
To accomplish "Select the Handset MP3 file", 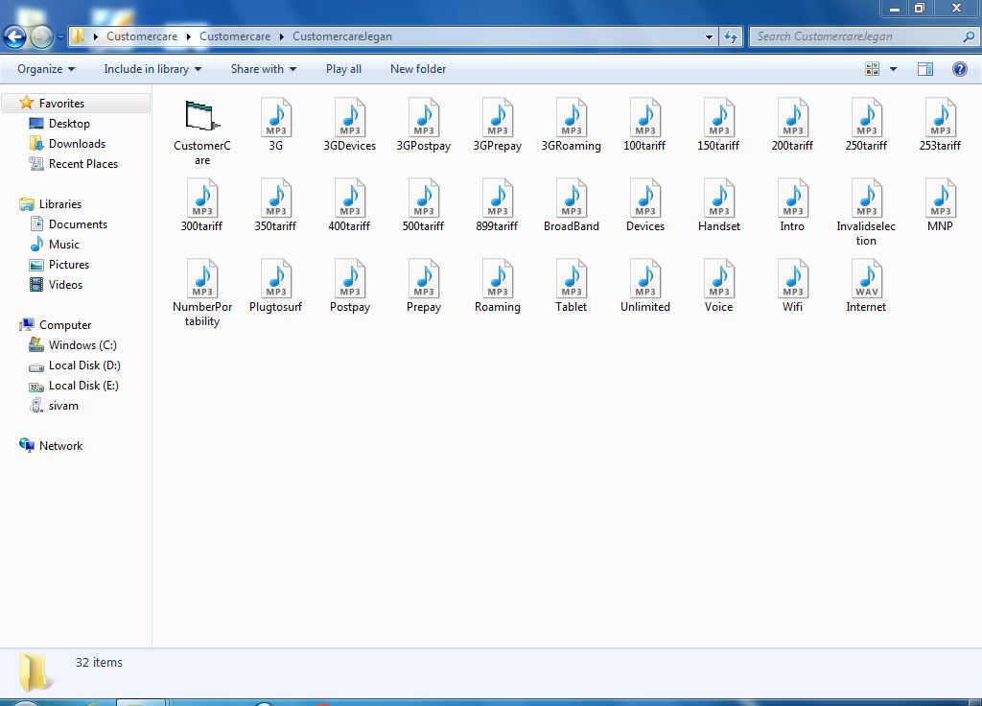I will coord(719,205).
